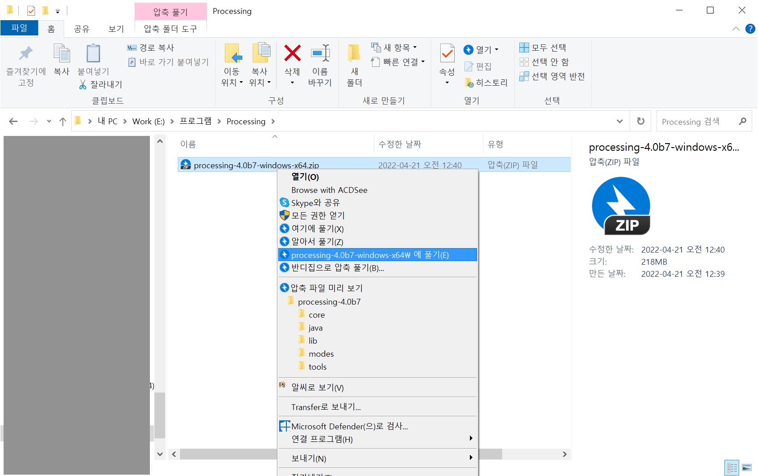The height and width of the screenshot is (476, 758).
Task: Open History (히스토리) in ribbon
Action: 486,83
